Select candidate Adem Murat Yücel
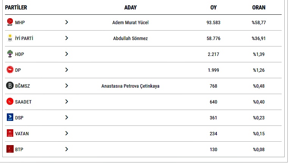The width and height of the screenshot is (290, 164). click(130, 23)
